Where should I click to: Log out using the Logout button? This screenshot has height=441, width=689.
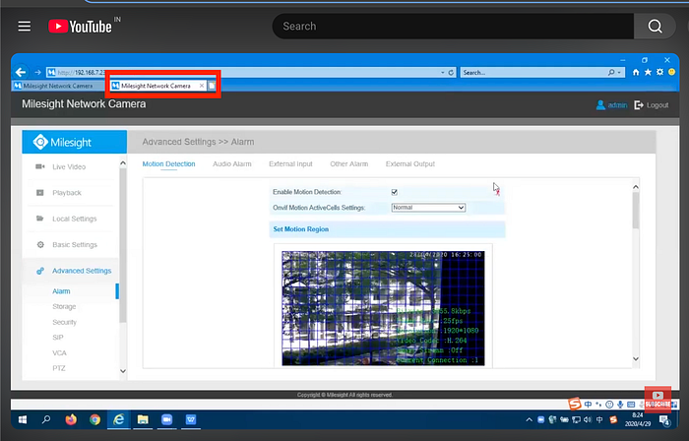(x=652, y=105)
